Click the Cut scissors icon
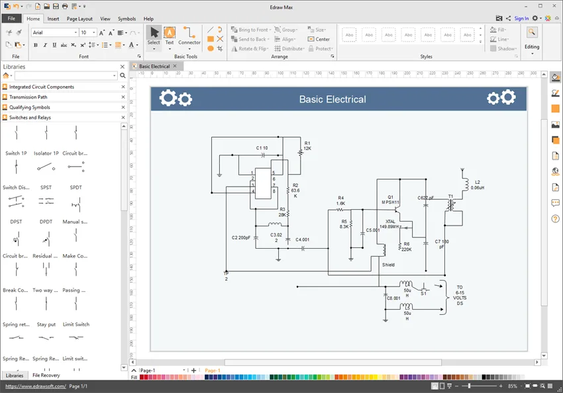 9,32
